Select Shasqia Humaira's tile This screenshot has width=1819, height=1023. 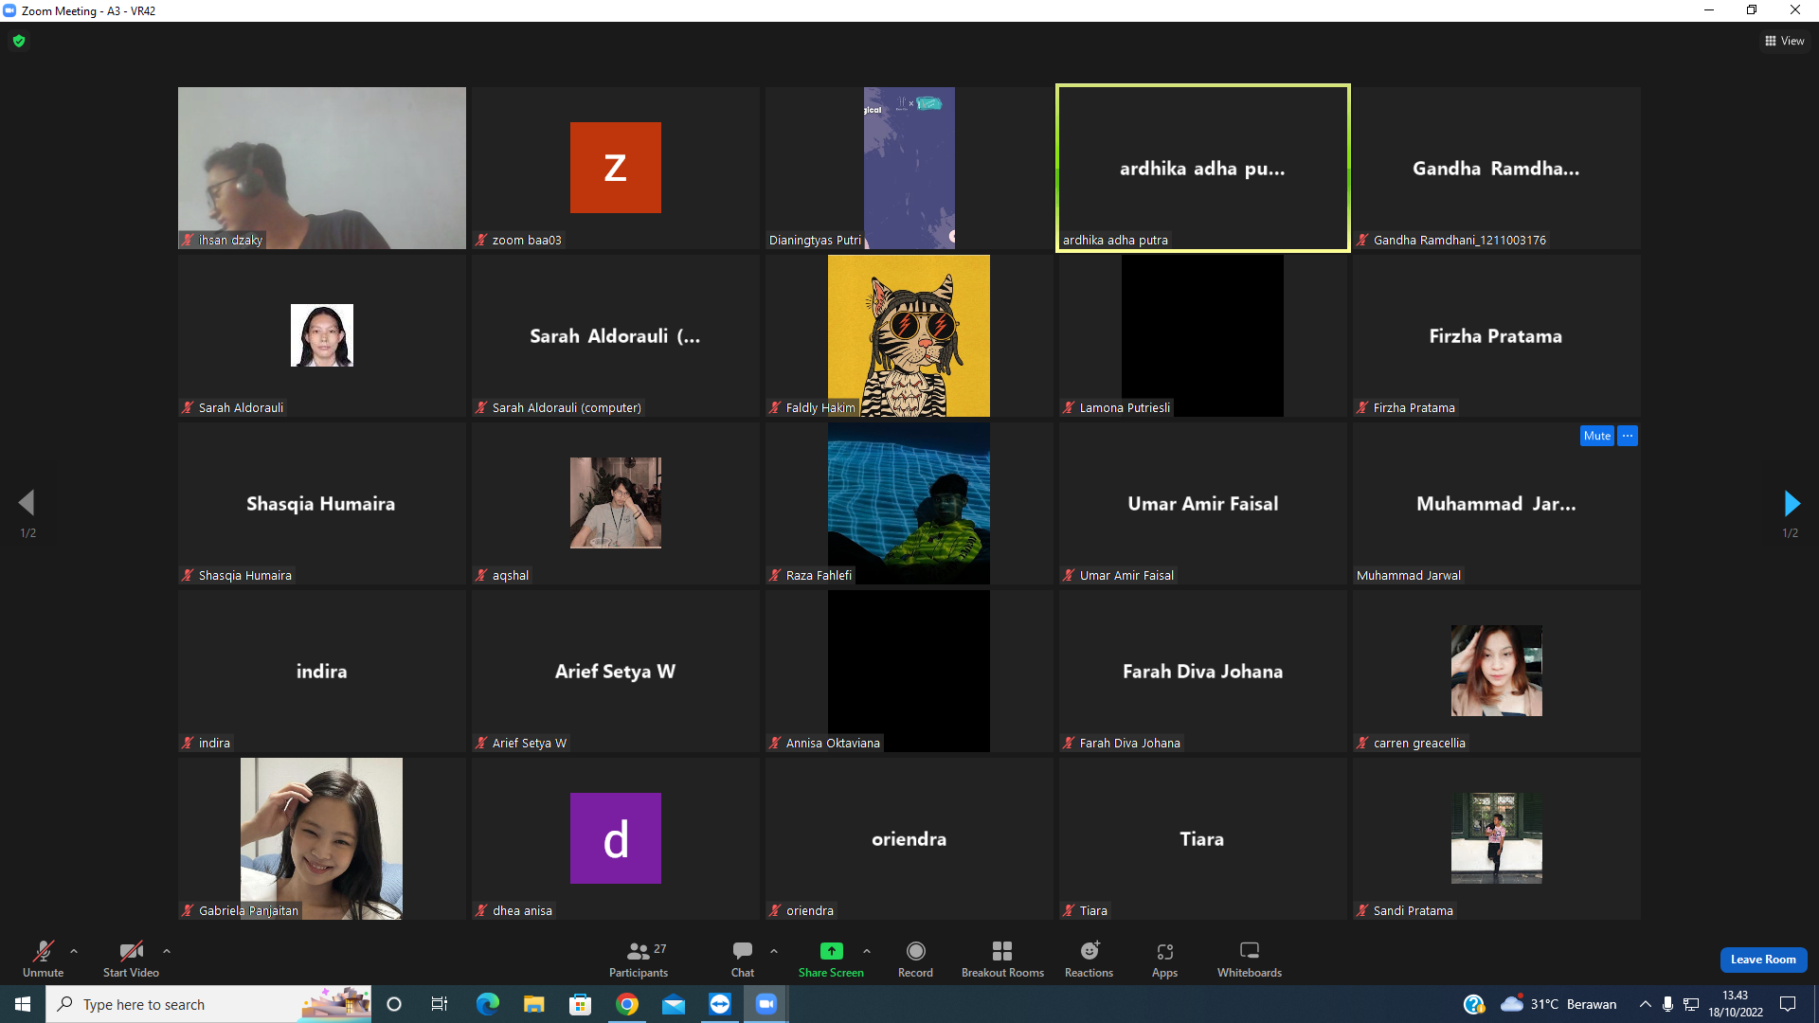tap(322, 503)
